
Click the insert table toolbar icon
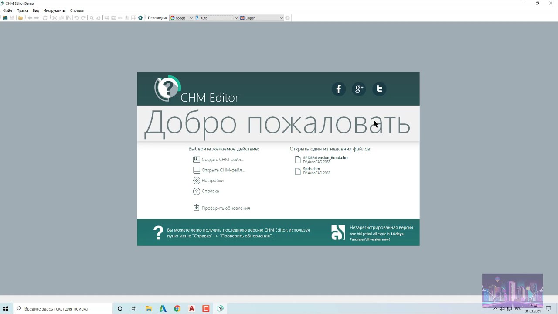point(133,18)
